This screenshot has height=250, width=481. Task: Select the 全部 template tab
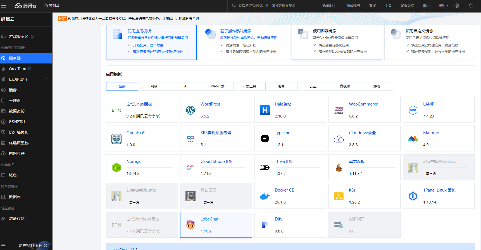(122, 86)
